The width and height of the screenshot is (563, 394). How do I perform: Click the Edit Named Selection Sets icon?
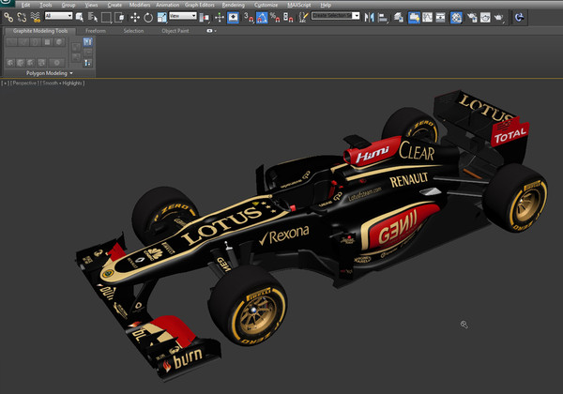pos(304,17)
